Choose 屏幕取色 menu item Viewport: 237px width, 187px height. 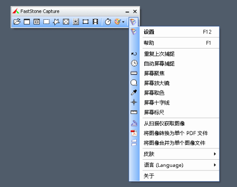point(174,93)
